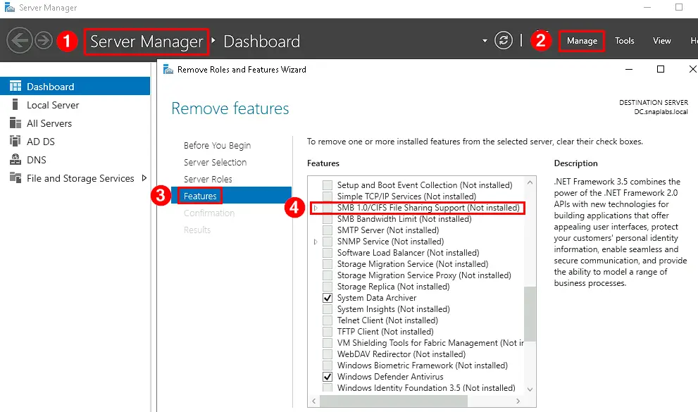
Task: Toggle the TFTP Client checkbox
Action: (328, 332)
